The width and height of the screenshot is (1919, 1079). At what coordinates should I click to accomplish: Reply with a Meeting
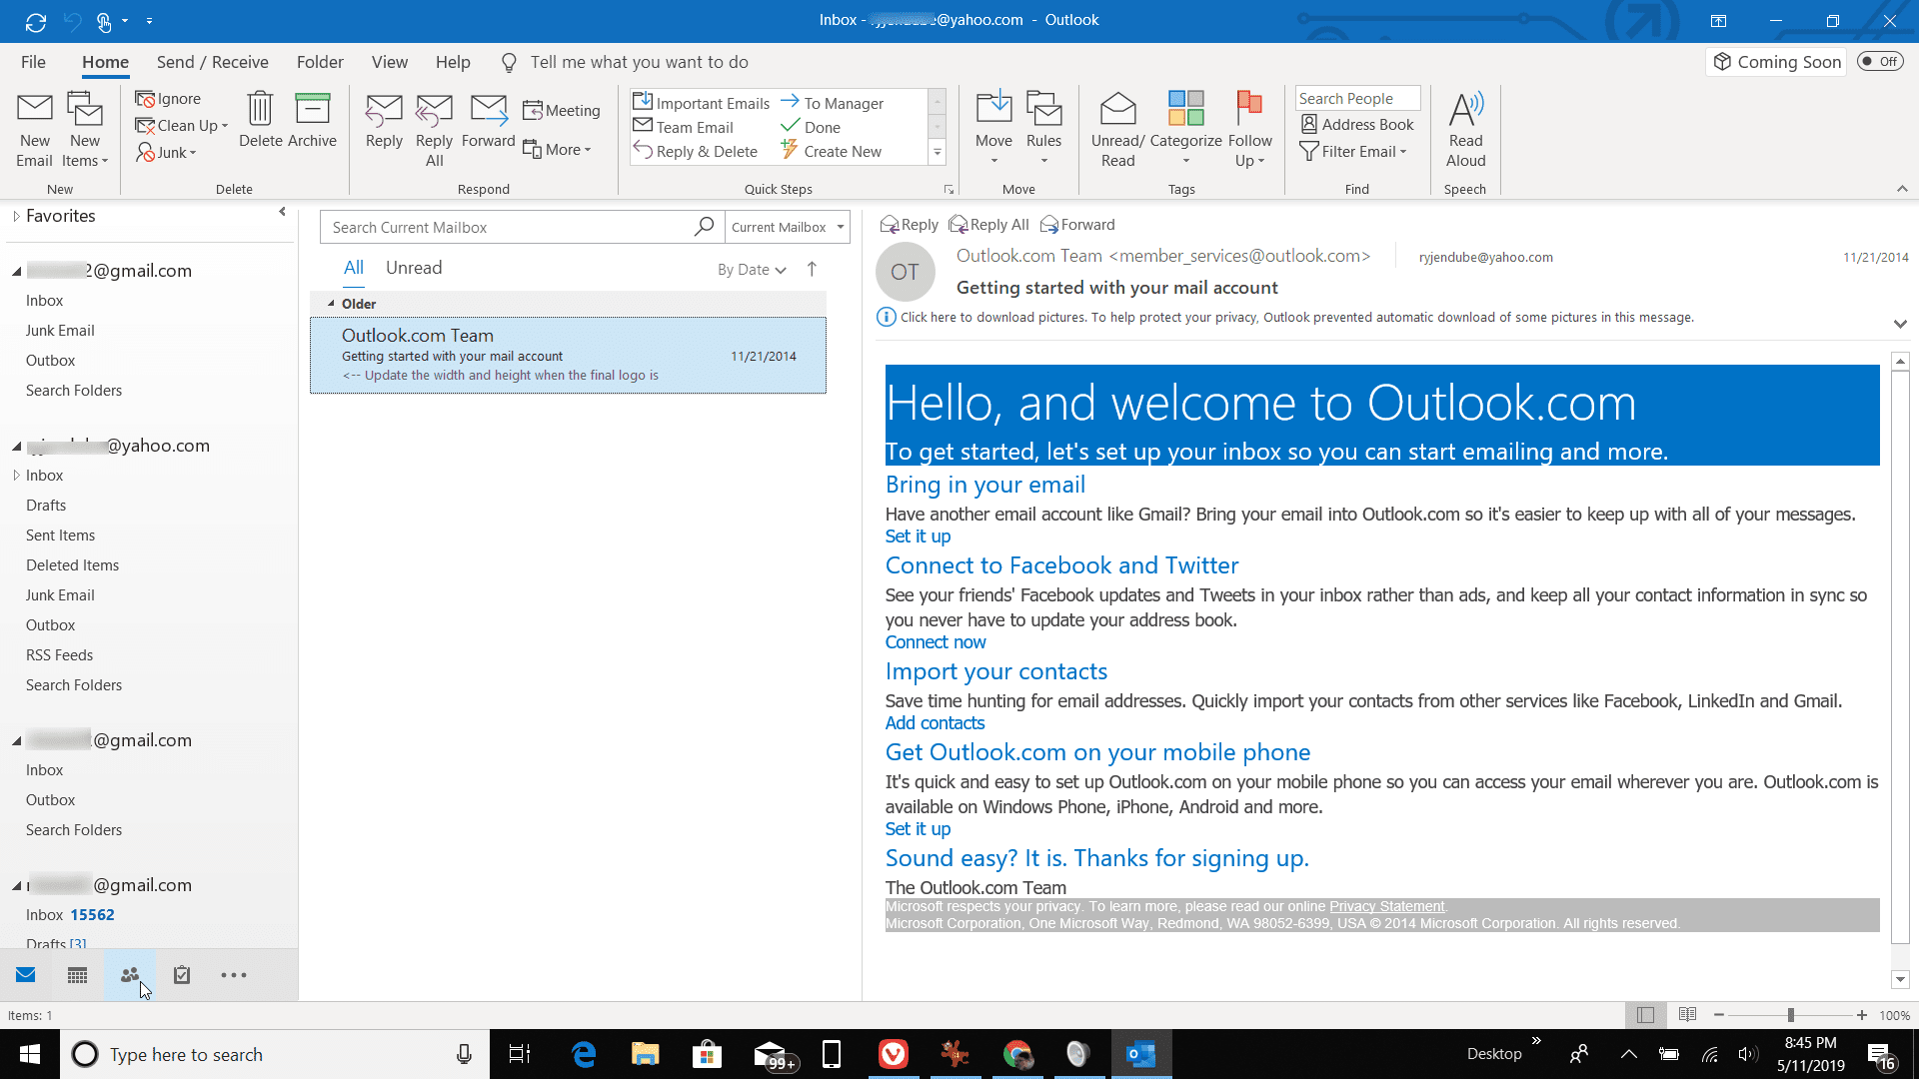562,111
